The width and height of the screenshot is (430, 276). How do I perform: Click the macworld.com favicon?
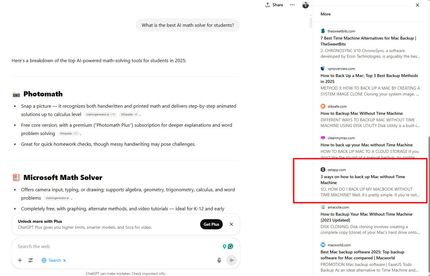323,245
